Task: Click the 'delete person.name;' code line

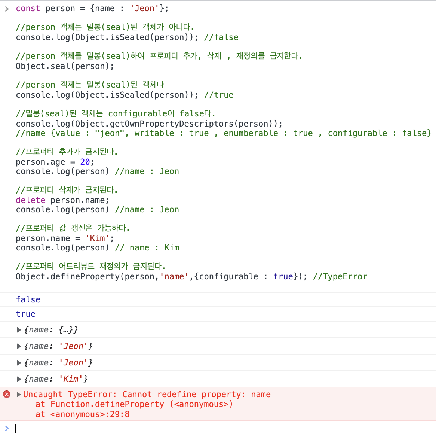Action: click(62, 200)
